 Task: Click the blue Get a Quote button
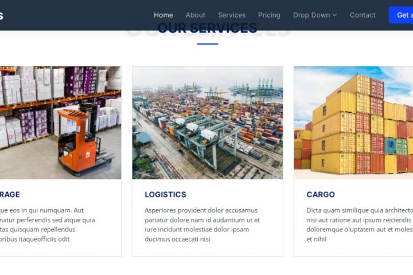click(401, 15)
